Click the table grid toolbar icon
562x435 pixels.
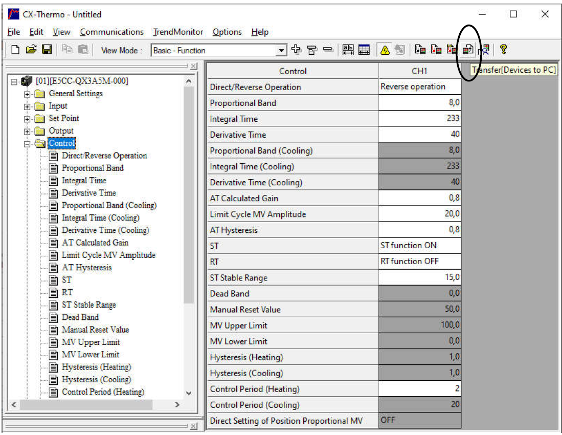pos(364,50)
